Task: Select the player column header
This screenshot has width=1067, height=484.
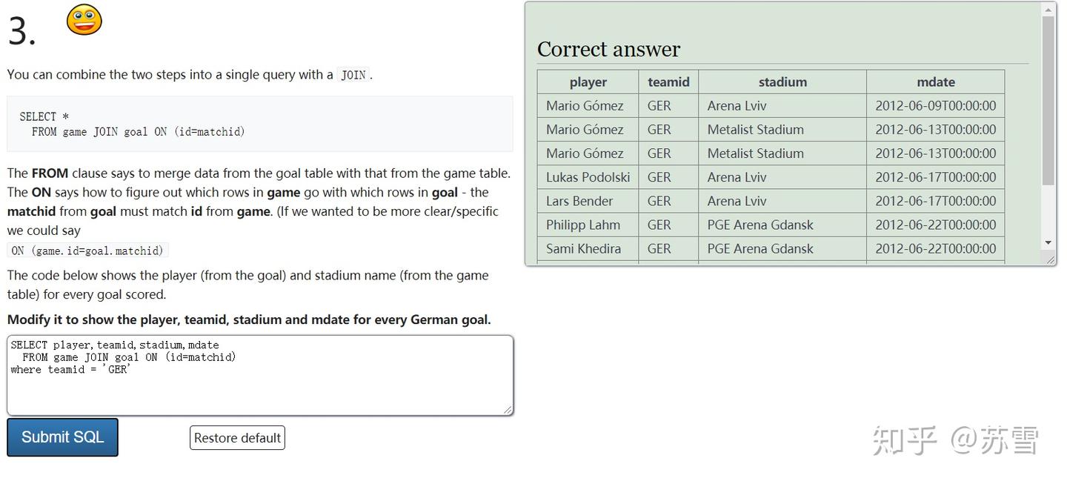Action: (588, 82)
